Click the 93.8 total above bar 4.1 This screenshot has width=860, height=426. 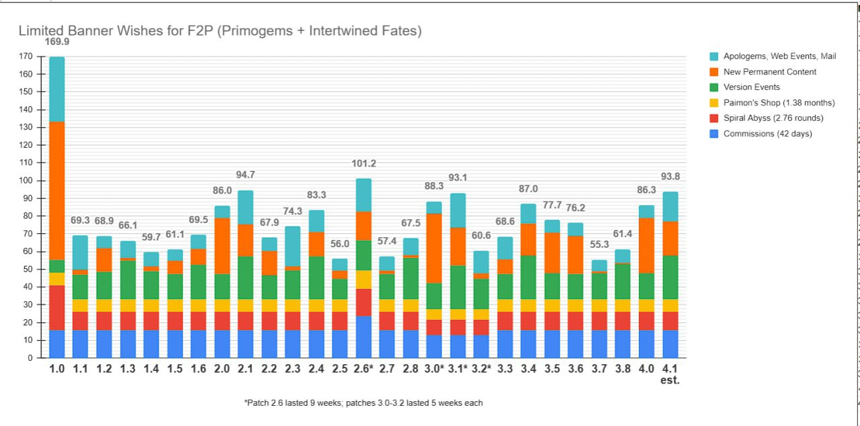tap(670, 177)
